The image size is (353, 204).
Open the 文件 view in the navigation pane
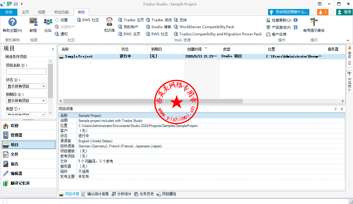[x=29, y=154]
